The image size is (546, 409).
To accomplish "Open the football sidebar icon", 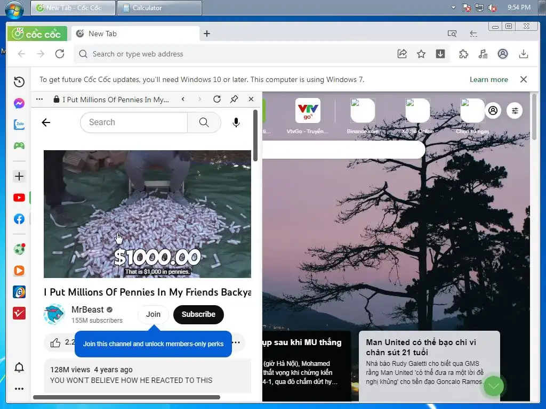I will (19, 249).
